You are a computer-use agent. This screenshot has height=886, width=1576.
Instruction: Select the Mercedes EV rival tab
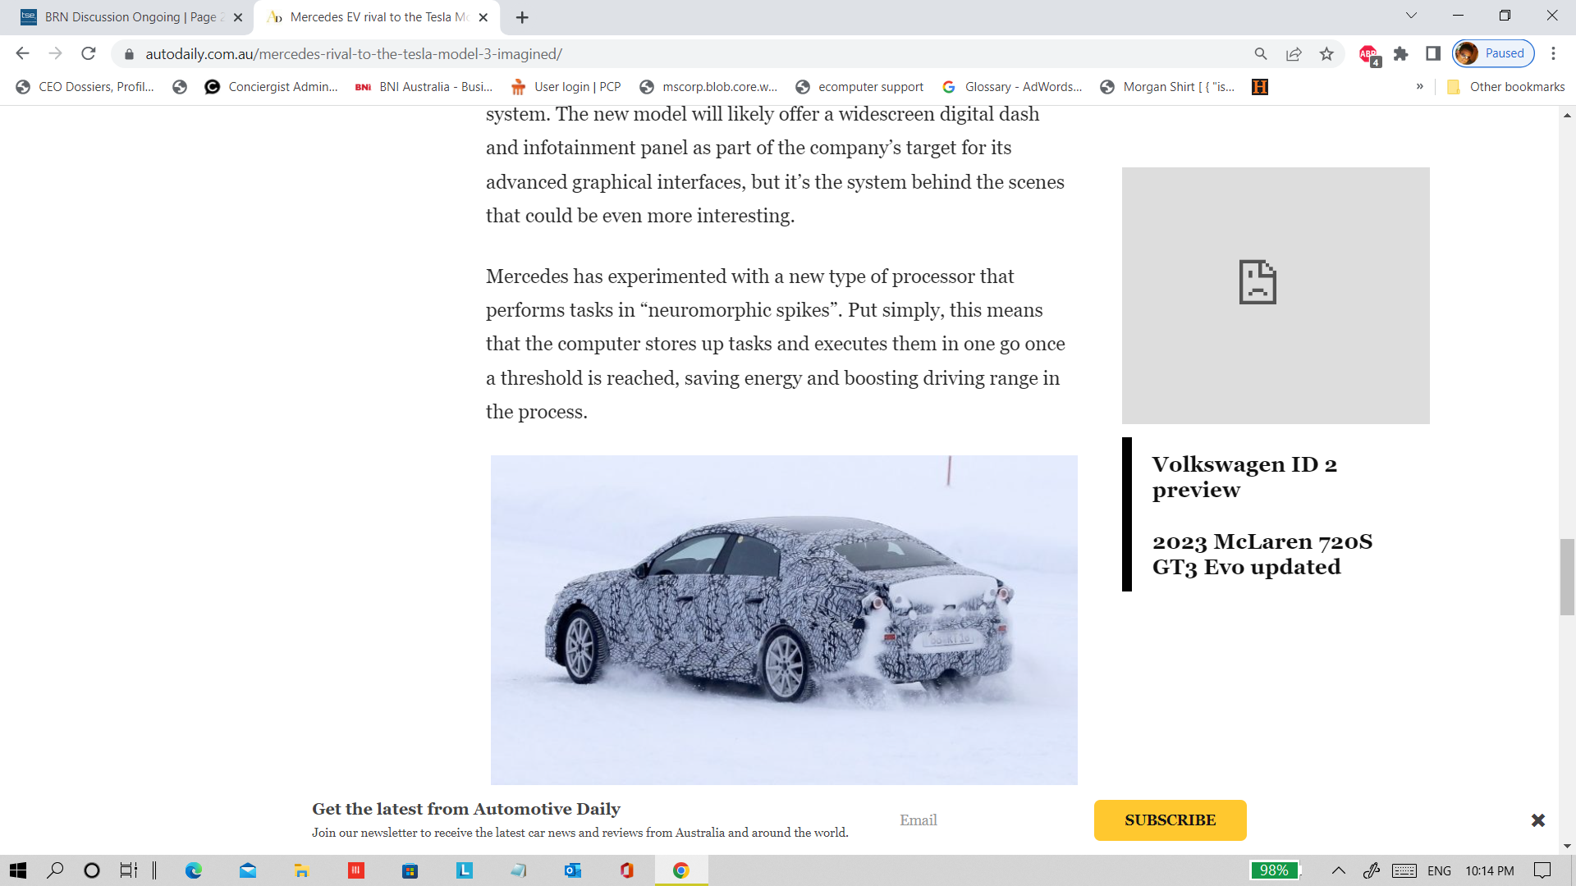click(x=378, y=17)
